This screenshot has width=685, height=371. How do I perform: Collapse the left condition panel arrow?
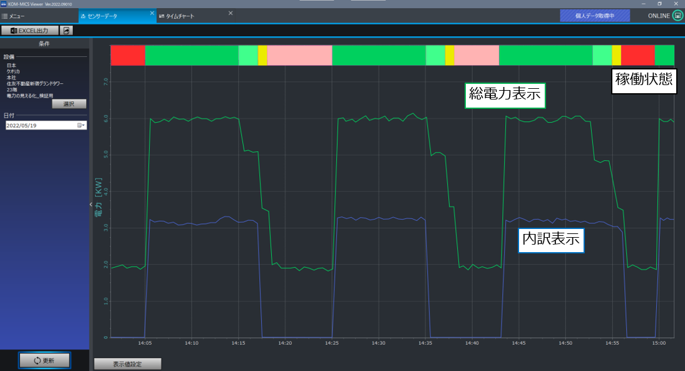coord(91,204)
